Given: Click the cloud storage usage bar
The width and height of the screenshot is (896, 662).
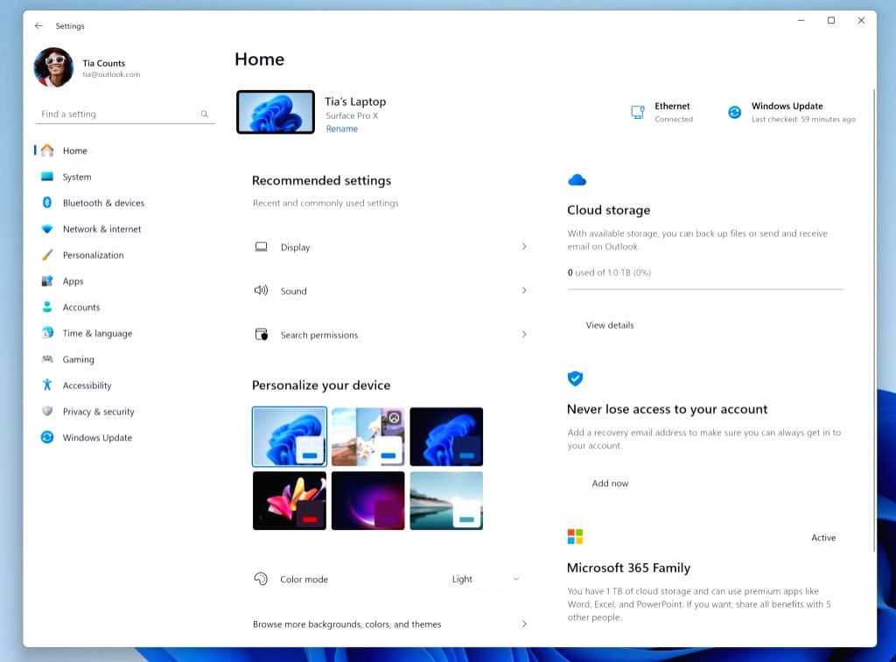Looking at the screenshot, I should pos(705,289).
